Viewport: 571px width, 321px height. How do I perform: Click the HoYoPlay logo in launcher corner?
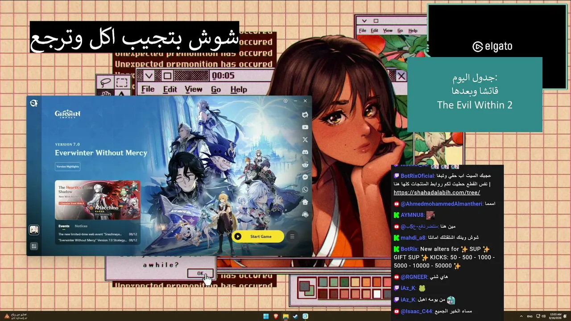tap(34, 103)
